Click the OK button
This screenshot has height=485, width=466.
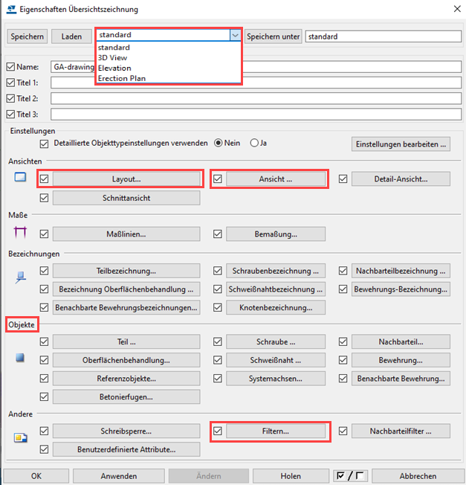(x=36, y=476)
